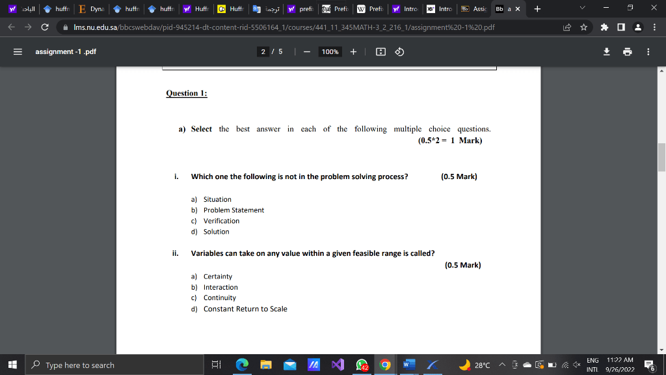Zoom in on the PDF
The height and width of the screenshot is (375, 666).
tap(353, 51)
